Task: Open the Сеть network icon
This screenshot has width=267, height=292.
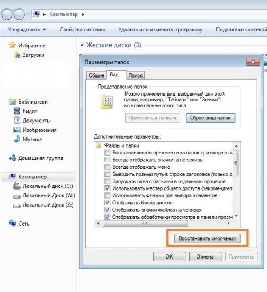Action: (12, 223)
